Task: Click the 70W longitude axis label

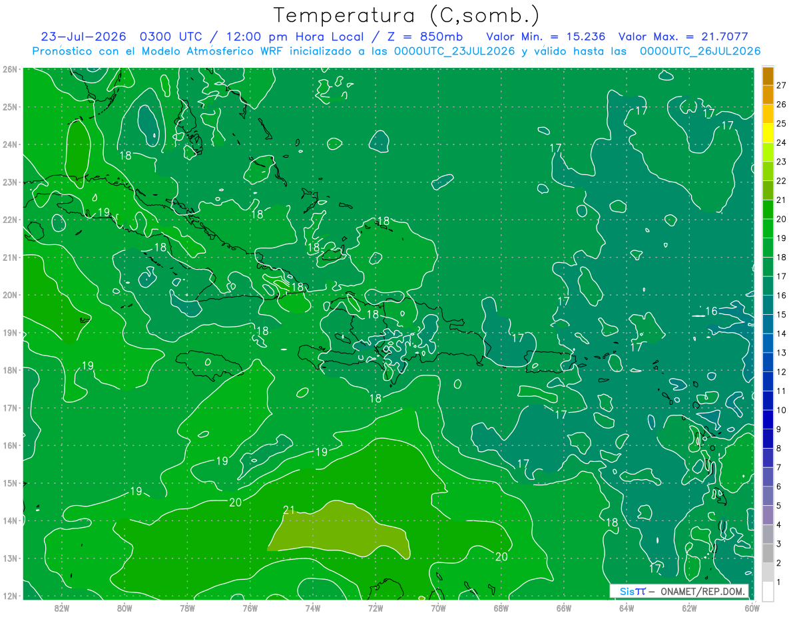Action: 438,607
